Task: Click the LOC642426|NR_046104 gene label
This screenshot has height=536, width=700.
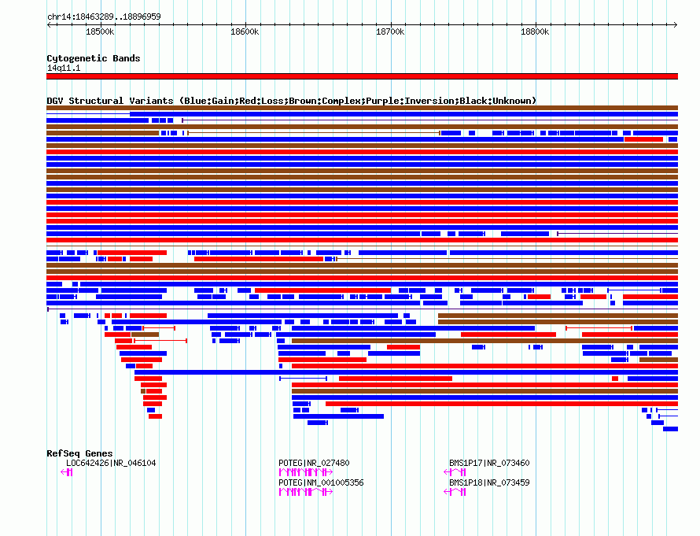Action: pyautogui.click(x=111, y=463)
